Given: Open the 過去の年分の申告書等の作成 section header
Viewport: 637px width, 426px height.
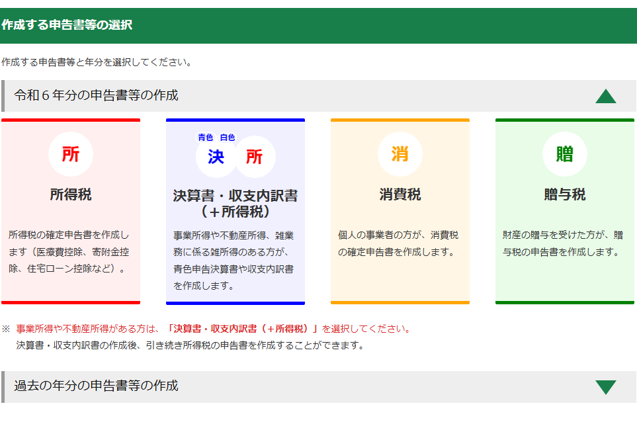Looking at the screenshot, I should point(97,386).
